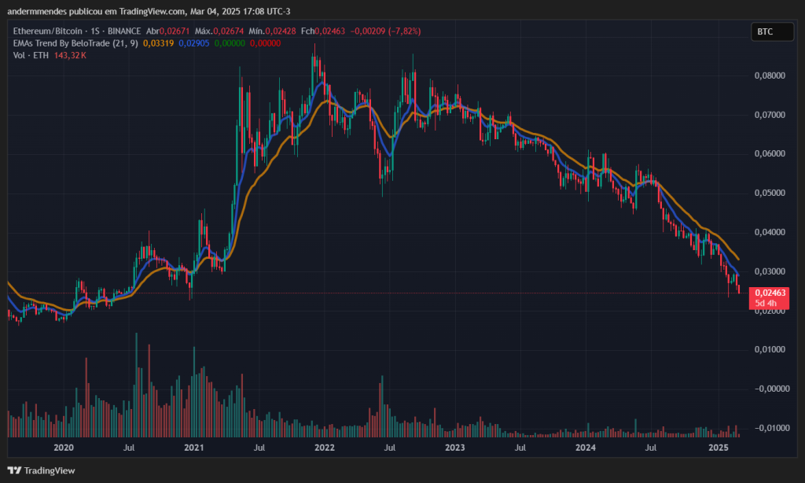
Task: Click the red current price label 0,02463
Action: [x=769, y=298]
